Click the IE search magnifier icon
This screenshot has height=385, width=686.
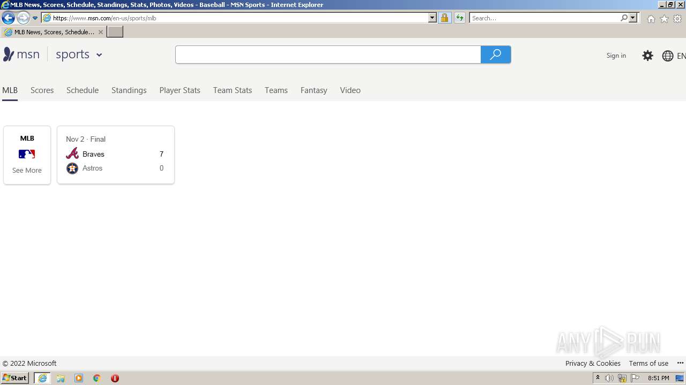click(x=624, y=18)
